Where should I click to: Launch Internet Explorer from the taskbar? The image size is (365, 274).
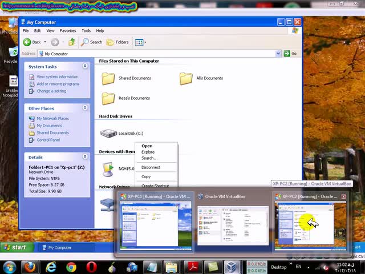51,267
